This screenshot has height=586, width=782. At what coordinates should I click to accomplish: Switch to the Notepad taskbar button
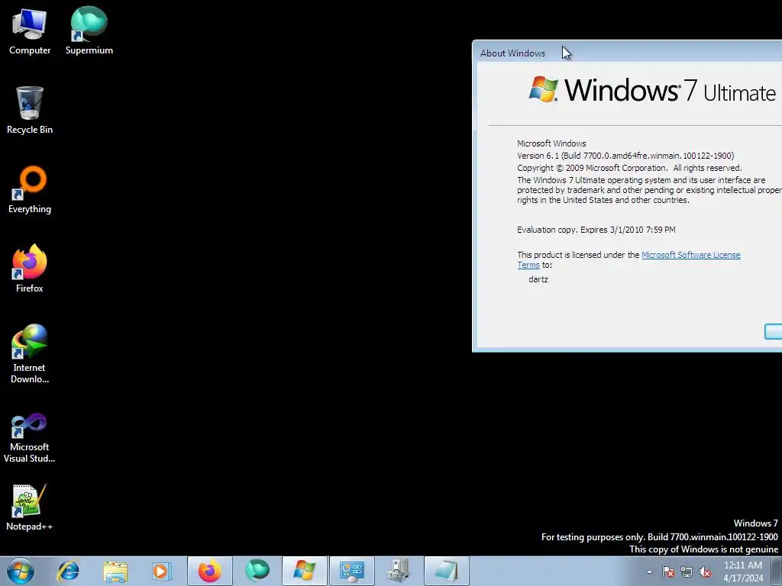click(x=446, y=571)
